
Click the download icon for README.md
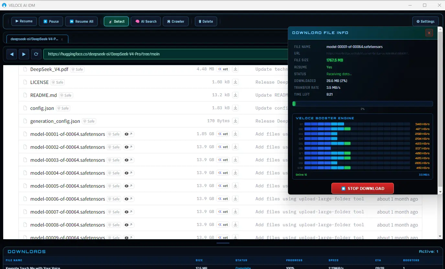[236, 95]
